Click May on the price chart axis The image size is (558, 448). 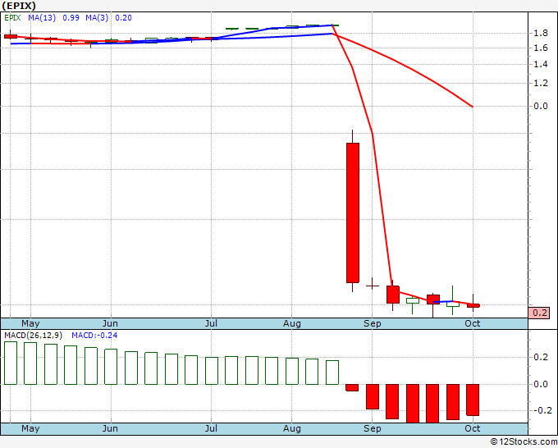point(30,323)
